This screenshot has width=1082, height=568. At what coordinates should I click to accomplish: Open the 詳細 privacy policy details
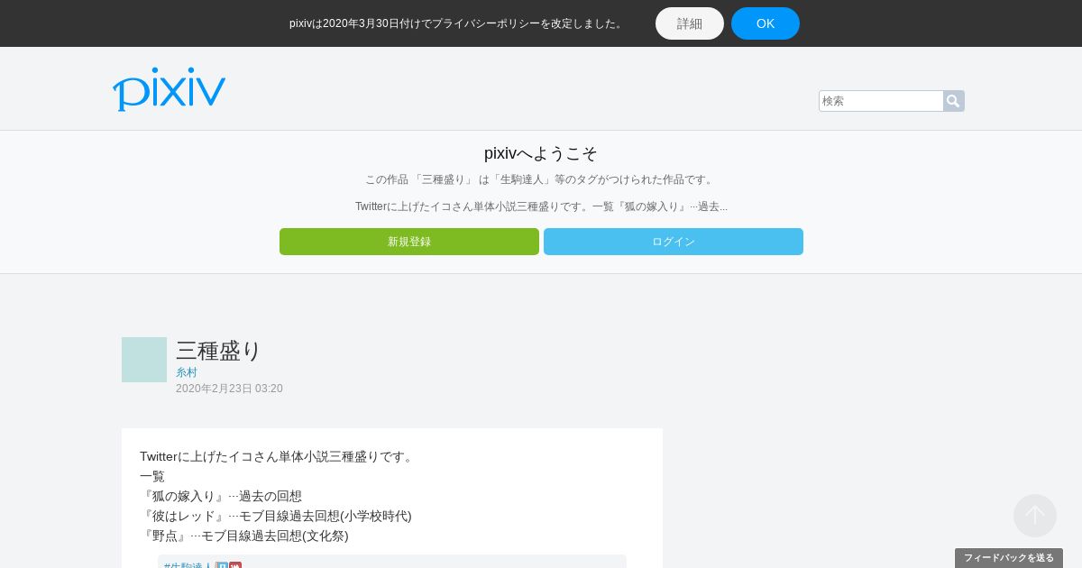pos(690,23)
